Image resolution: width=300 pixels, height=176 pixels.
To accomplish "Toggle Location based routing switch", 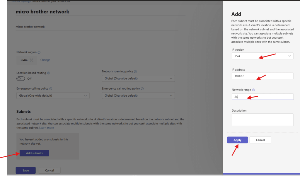I will coord(21,78).
